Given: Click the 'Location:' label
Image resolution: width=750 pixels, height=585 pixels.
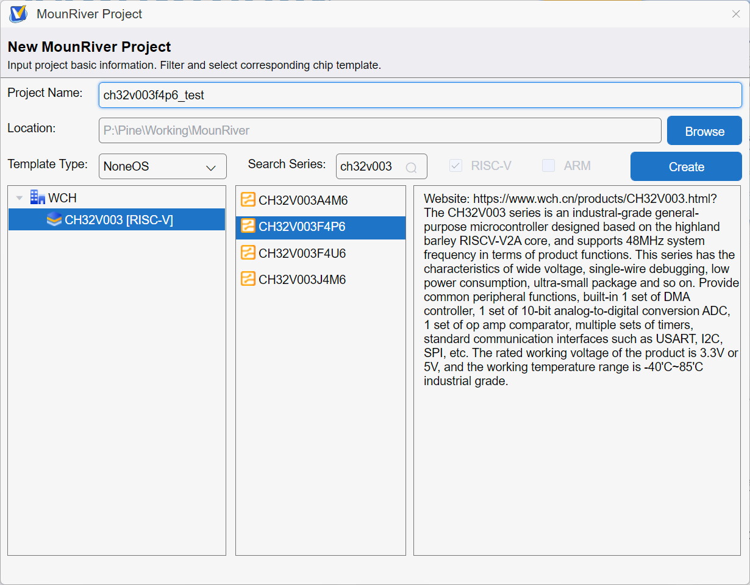Looking at the screenshot, I should point(32,128).
